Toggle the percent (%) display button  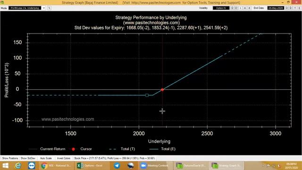(x=49, y=8)
